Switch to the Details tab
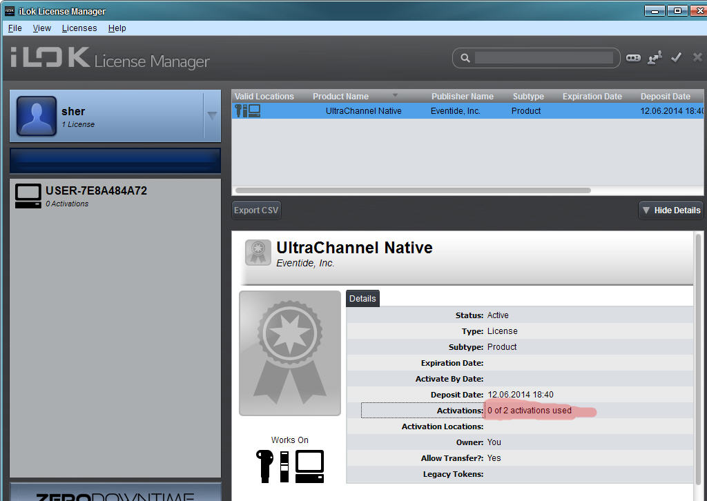The height and width of the screenshot is (501, 707). click(x=362, y=298)
